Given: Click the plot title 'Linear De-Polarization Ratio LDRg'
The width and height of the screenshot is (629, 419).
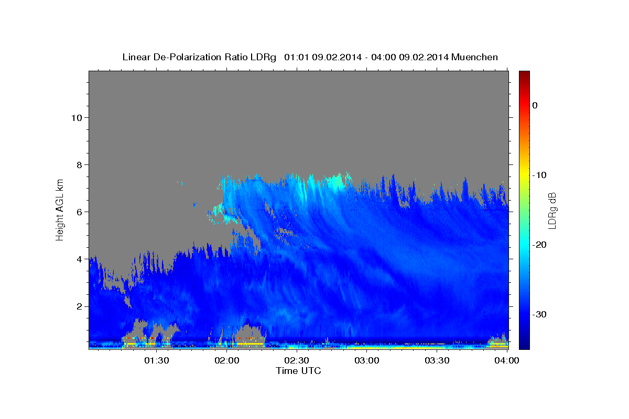Looking at the screenshot, I should pos(199,57).
